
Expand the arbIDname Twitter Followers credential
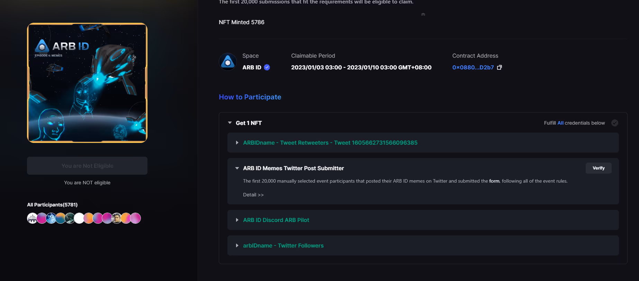237,245
